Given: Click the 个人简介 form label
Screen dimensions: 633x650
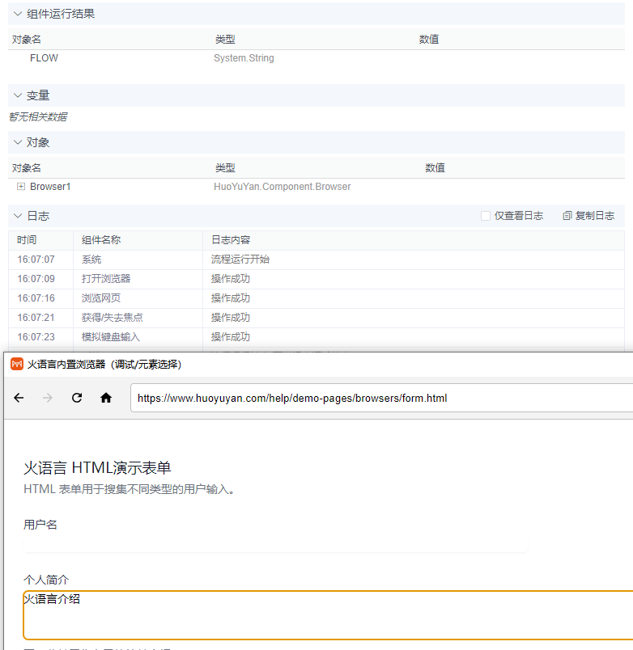Looking at the screenshot, I should pos(46,580).
